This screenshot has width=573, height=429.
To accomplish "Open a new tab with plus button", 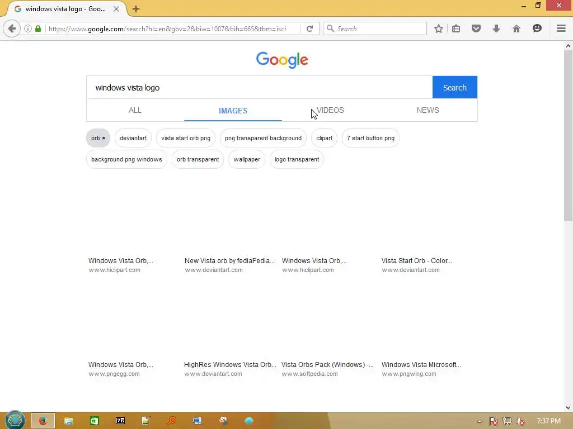I will coord(136,9).
